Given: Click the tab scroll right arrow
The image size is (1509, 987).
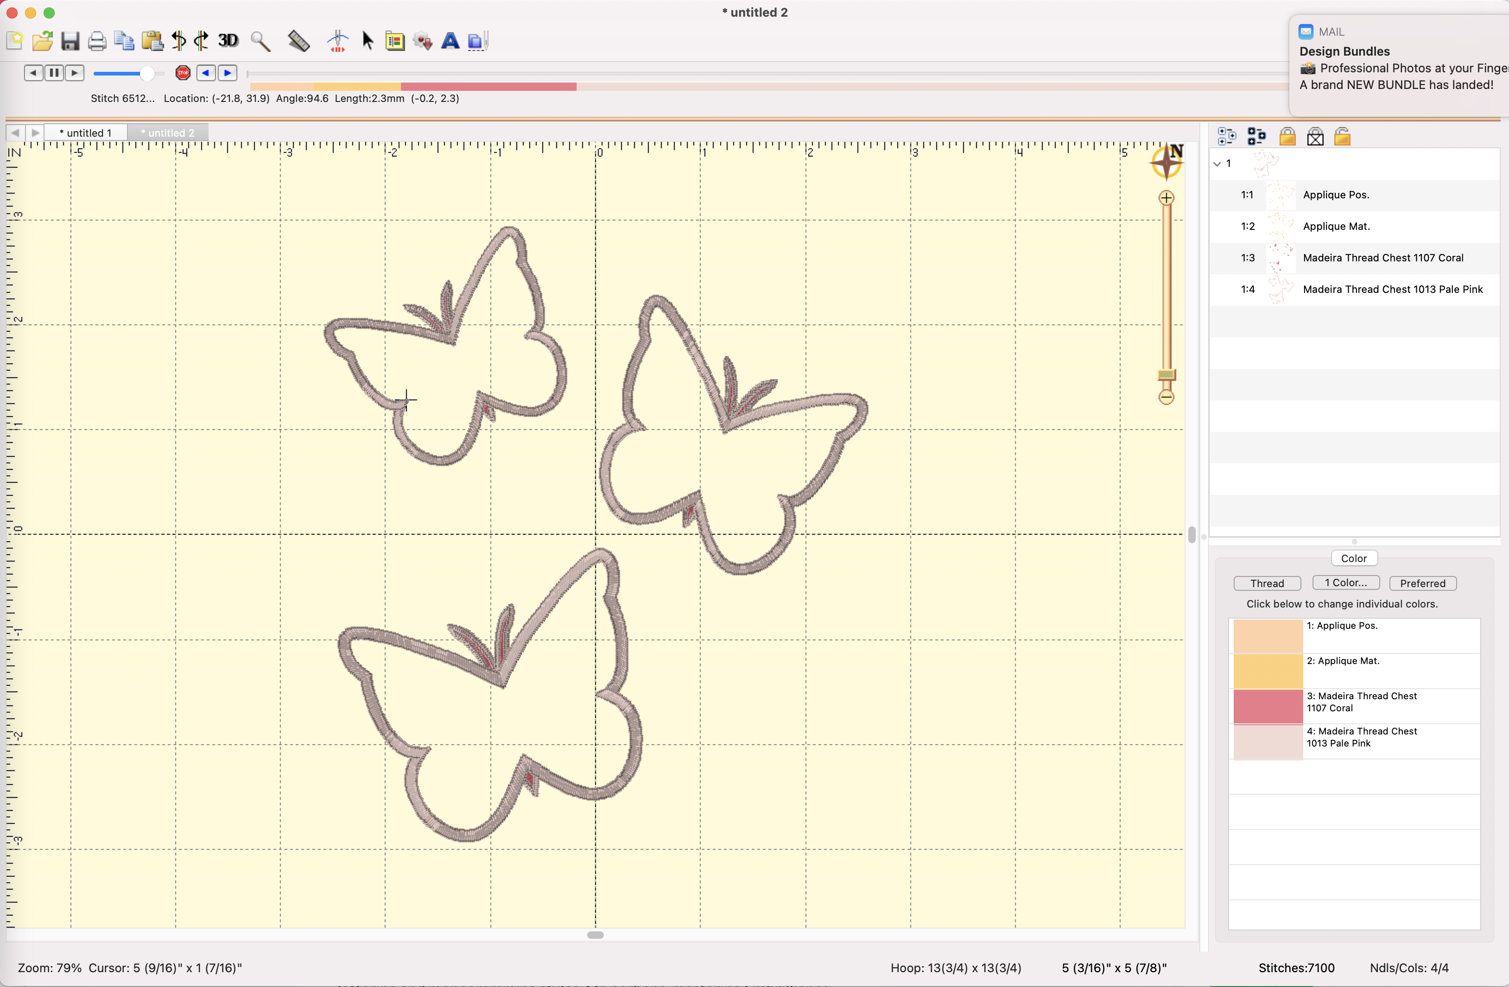Looking at the screenshot, I should pos(35,133).
